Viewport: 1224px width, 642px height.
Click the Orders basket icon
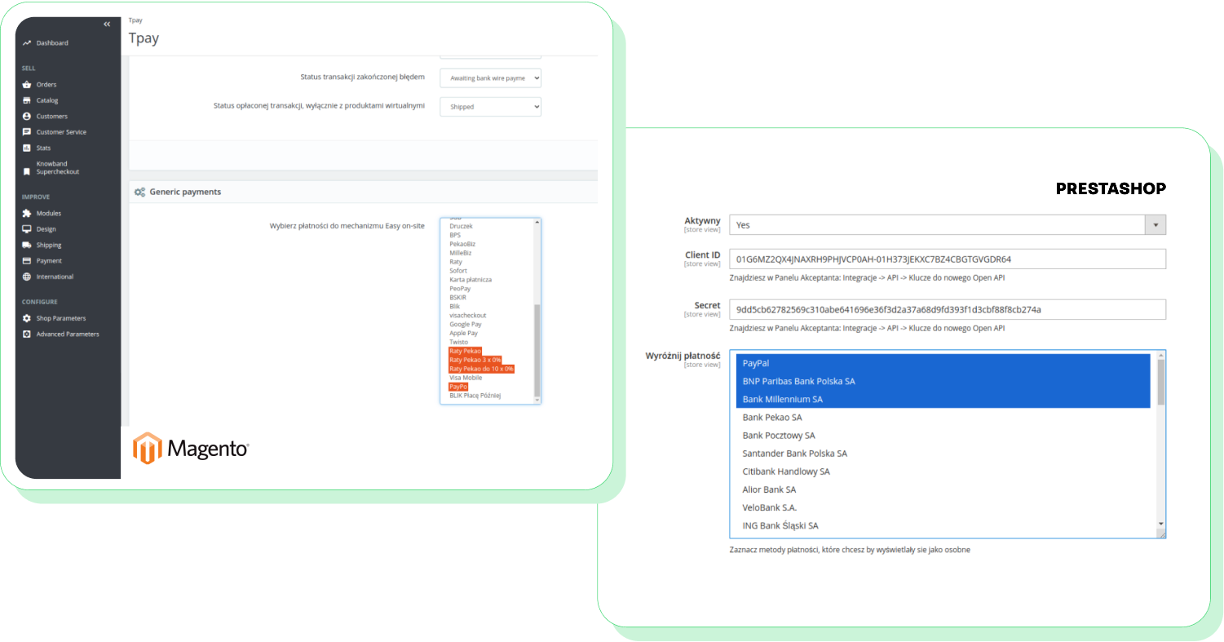point(27,85)
